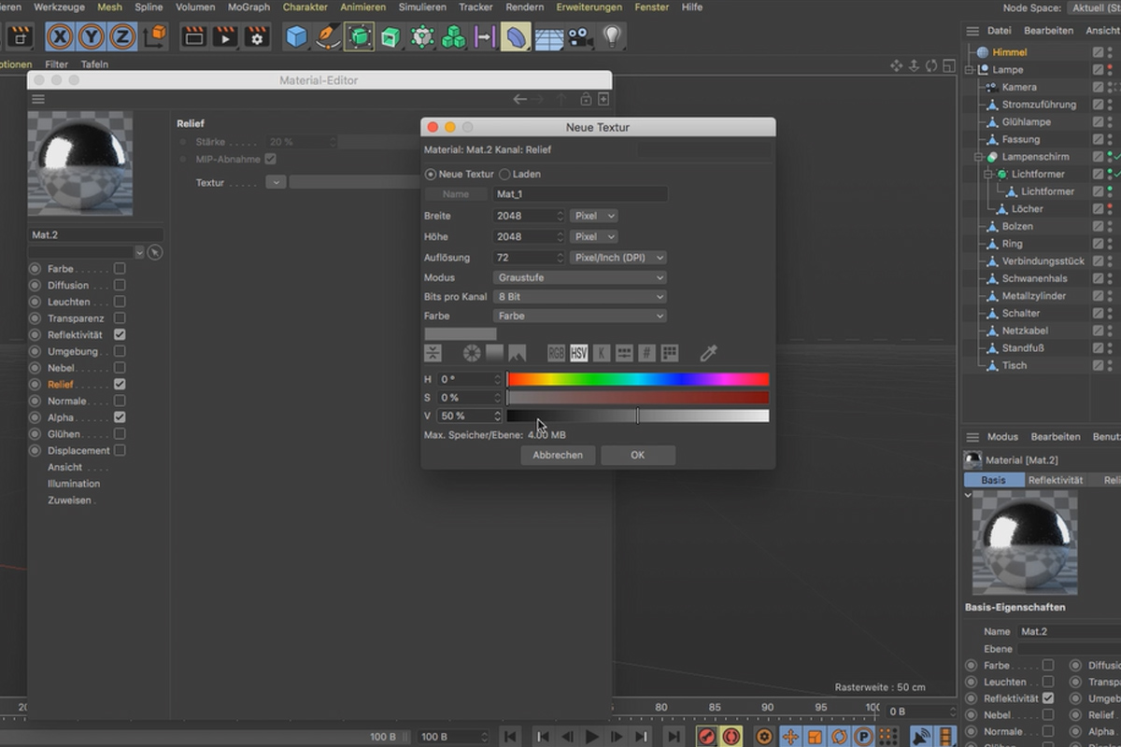Select the color spectrum square icon
1121x747 pixels.
494,353
